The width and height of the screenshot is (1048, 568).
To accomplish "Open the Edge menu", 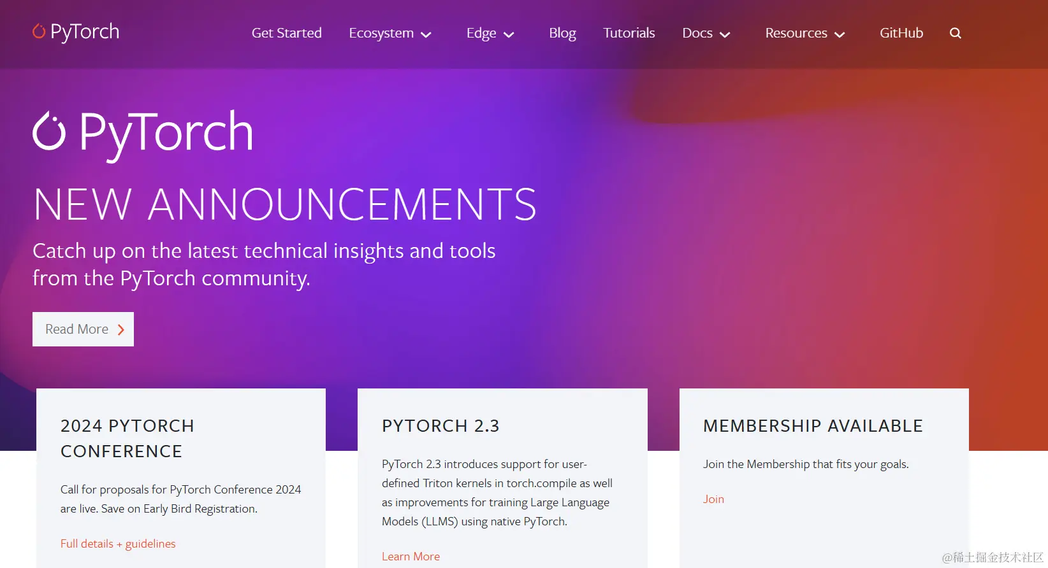I will 481,33.
